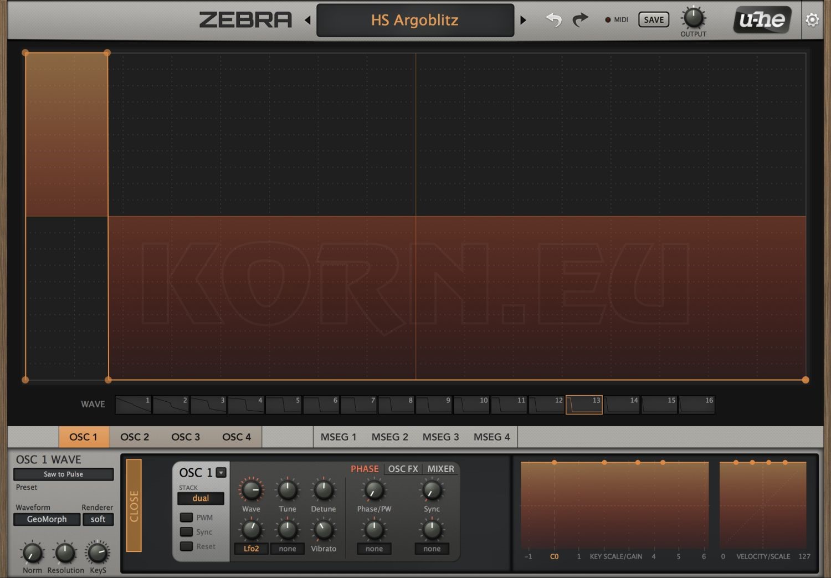The height and width of the screenshot is (578, 831).
Task: Click the next preset arrow beside HS Argoblitz
Action: pyautogui.click(x=523, y=19)
